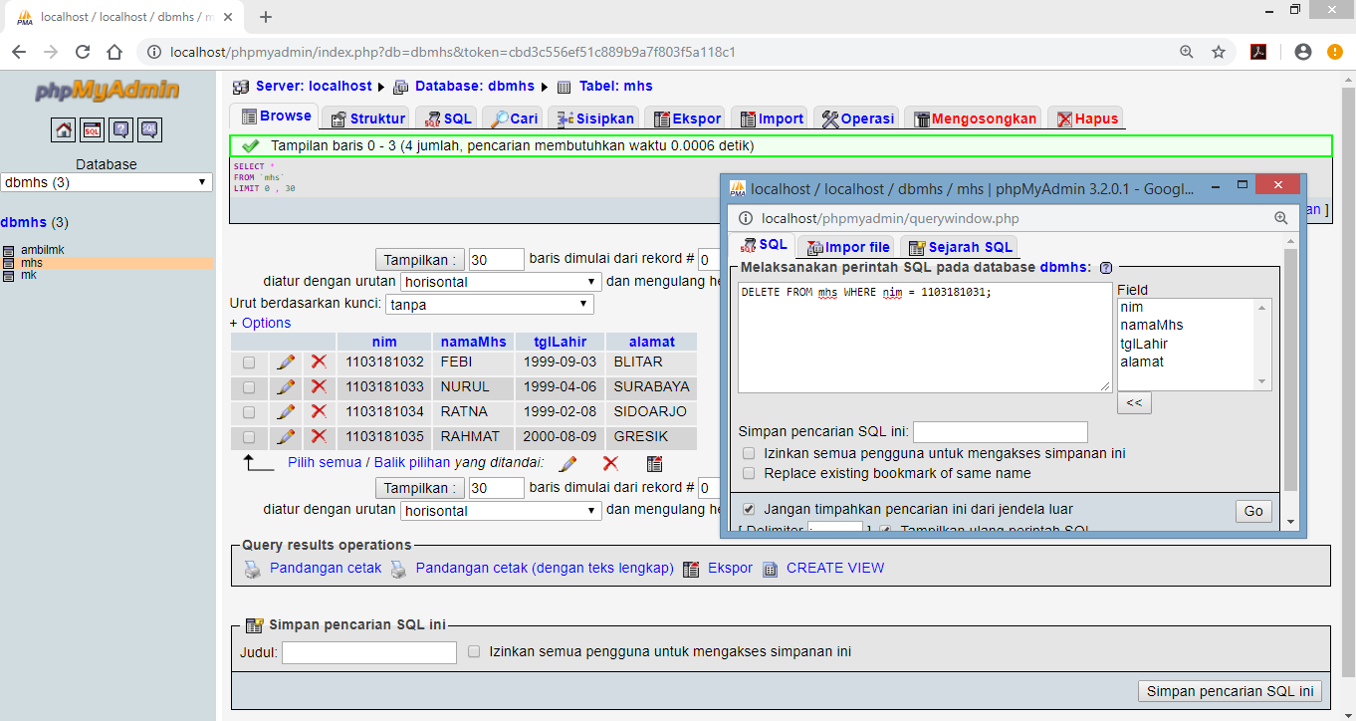Expand the + Options link
Image resolution: width=1356 pixels, height=721 pixels.
point(260,323)
